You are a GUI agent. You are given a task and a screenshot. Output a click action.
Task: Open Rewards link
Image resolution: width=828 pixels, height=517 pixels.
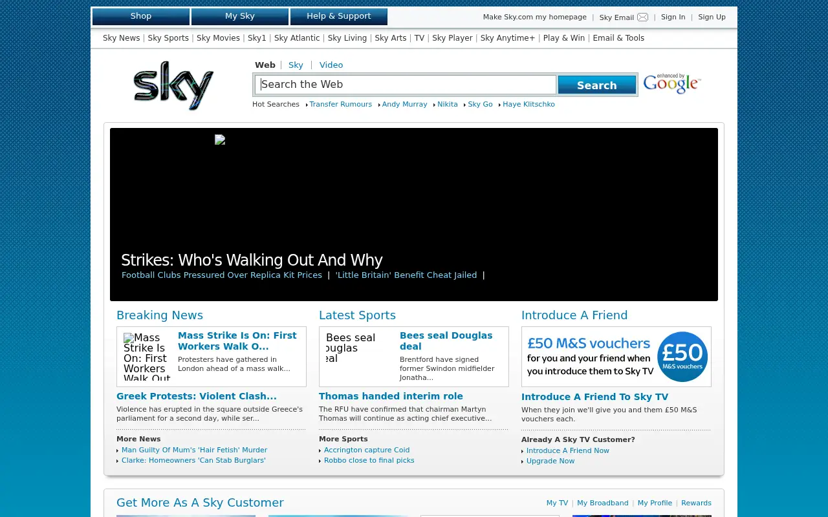(696, 503)
